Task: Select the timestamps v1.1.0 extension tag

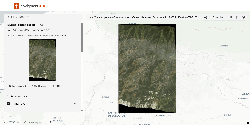Action: [x=41, y=30]
